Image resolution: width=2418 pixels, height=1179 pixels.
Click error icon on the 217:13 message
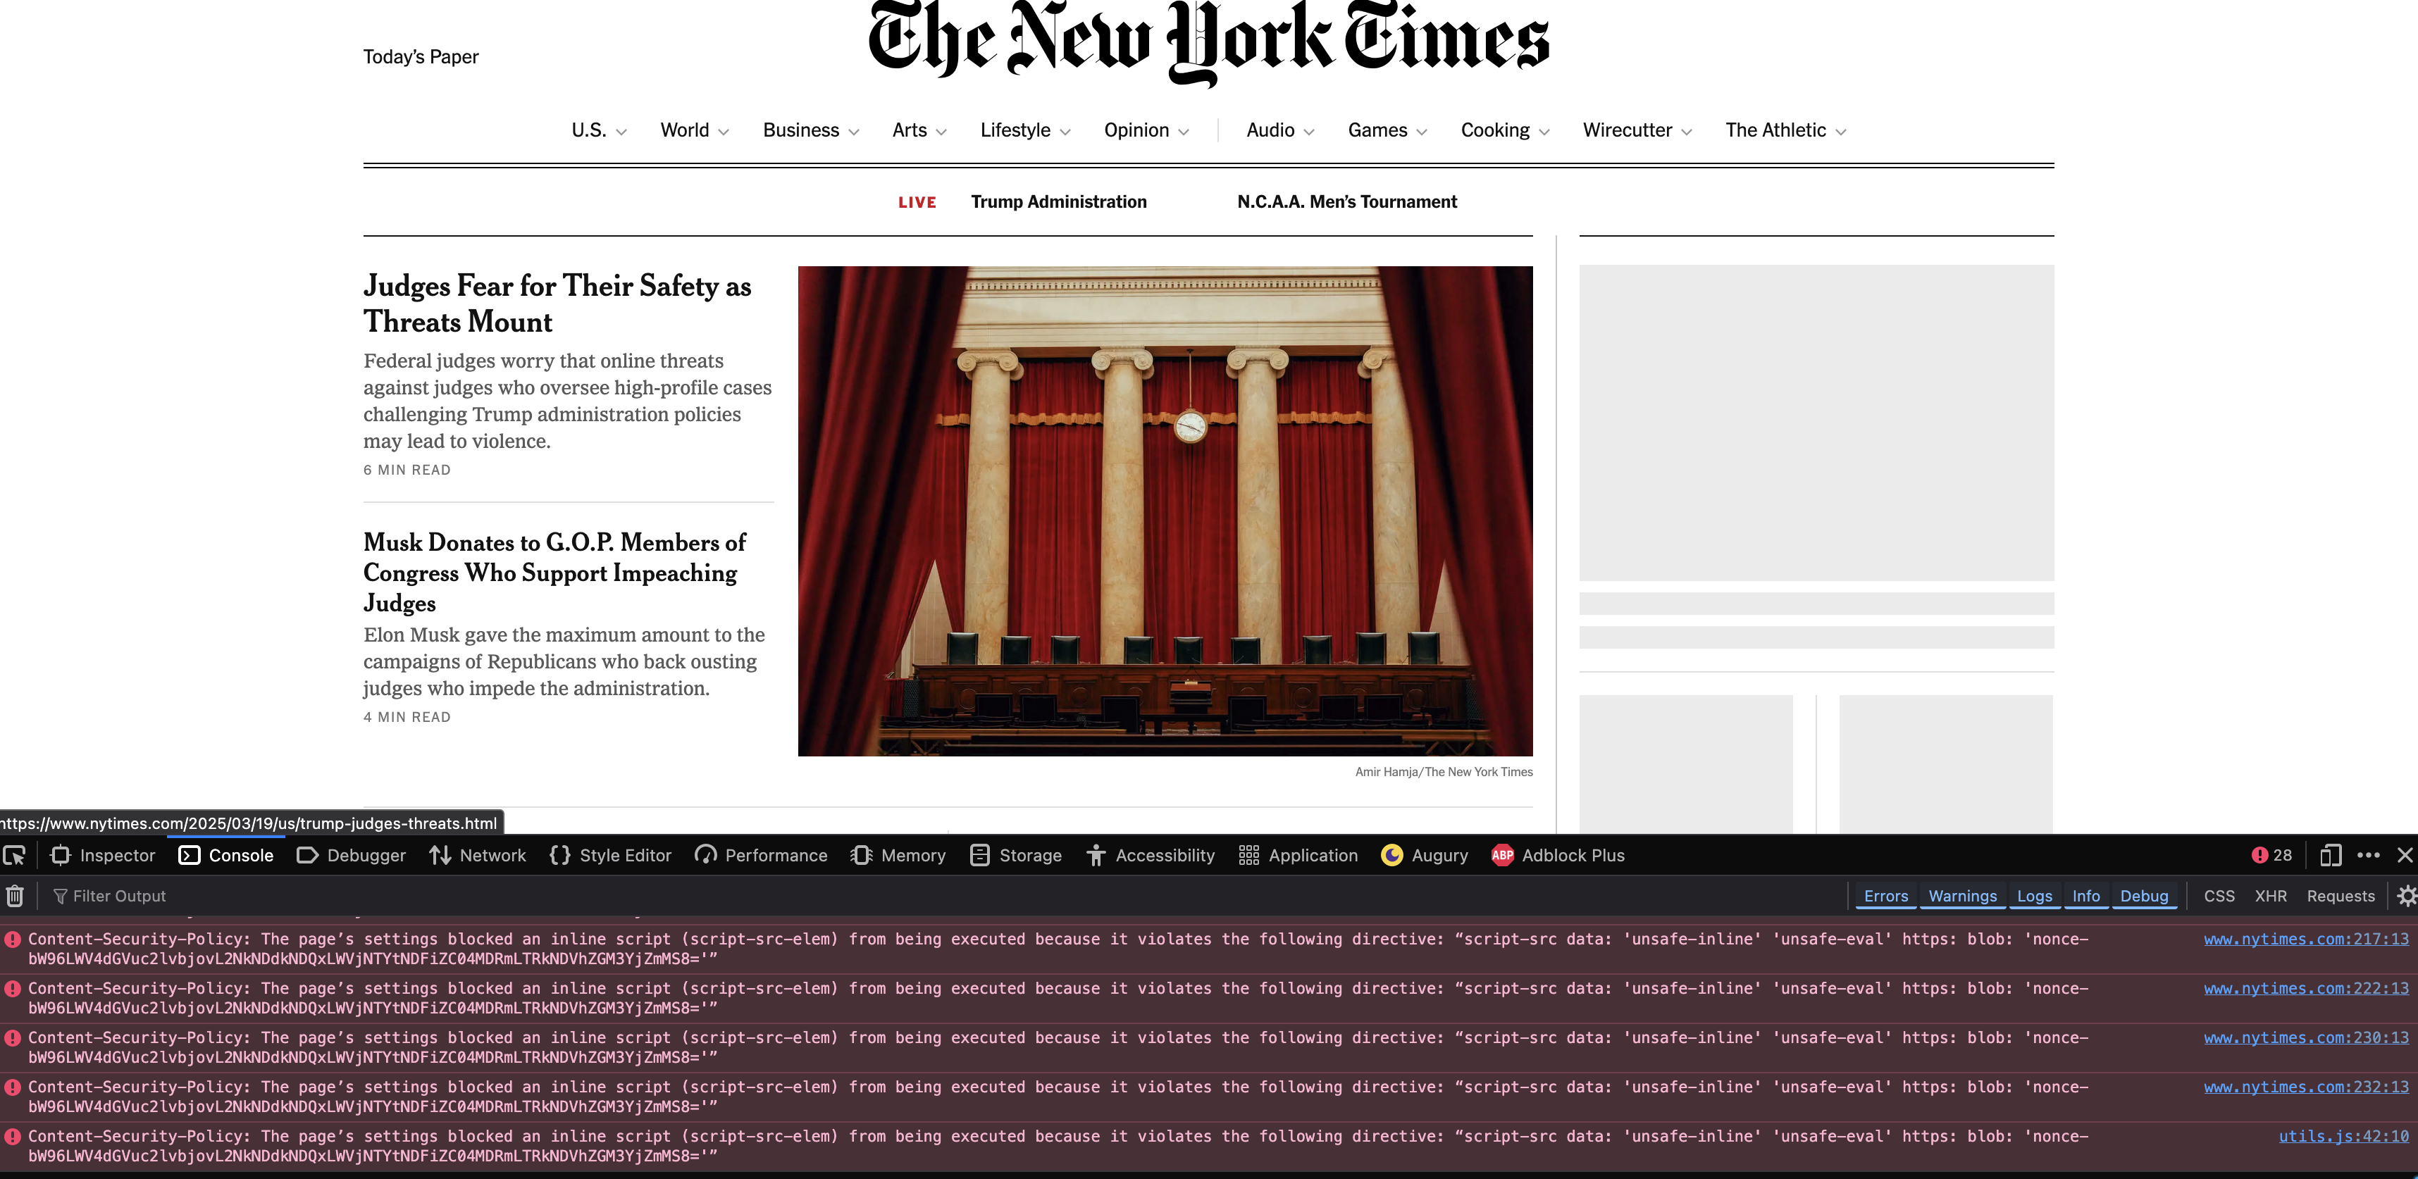point(13,939)
